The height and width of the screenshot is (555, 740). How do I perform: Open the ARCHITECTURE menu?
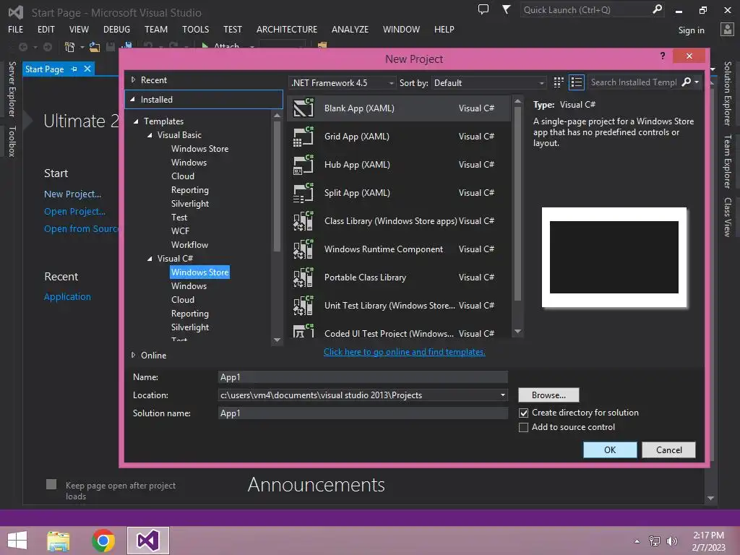click(287, 29)
